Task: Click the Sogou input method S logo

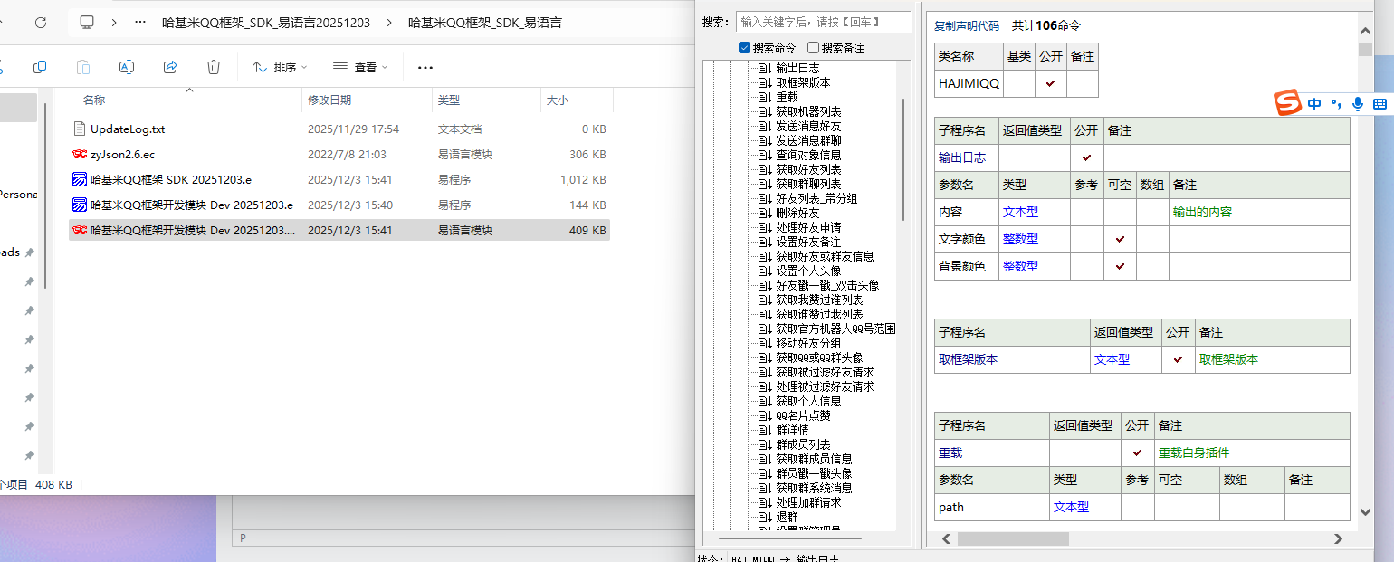Action: (1287, 104)
